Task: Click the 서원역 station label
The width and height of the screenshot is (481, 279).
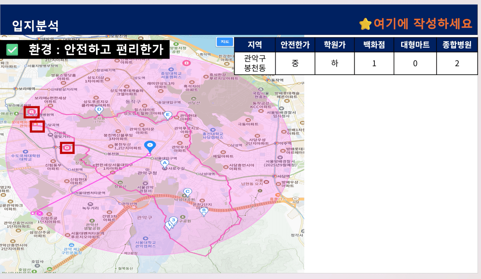Action: coord(77,170)
